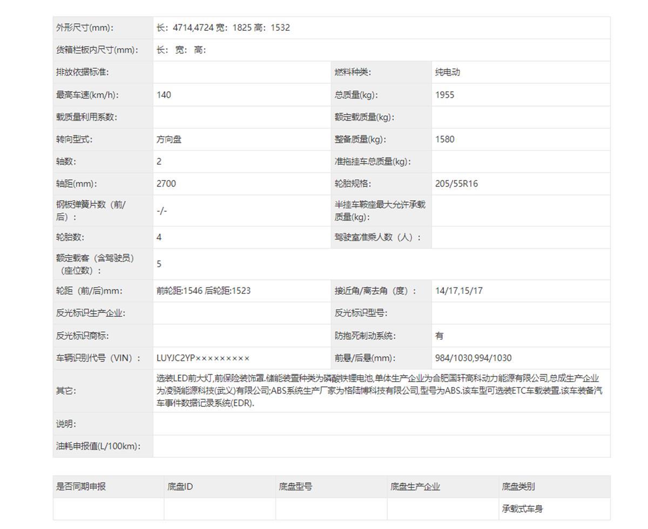The height and width of the screenshot is (529, 648).
Task: Click the 整备质量(kg) label
Action: (360, 139)
